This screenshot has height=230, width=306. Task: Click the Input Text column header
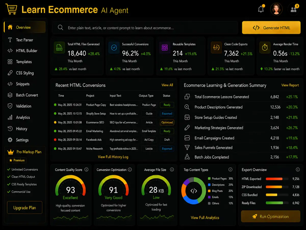[116, 96]
